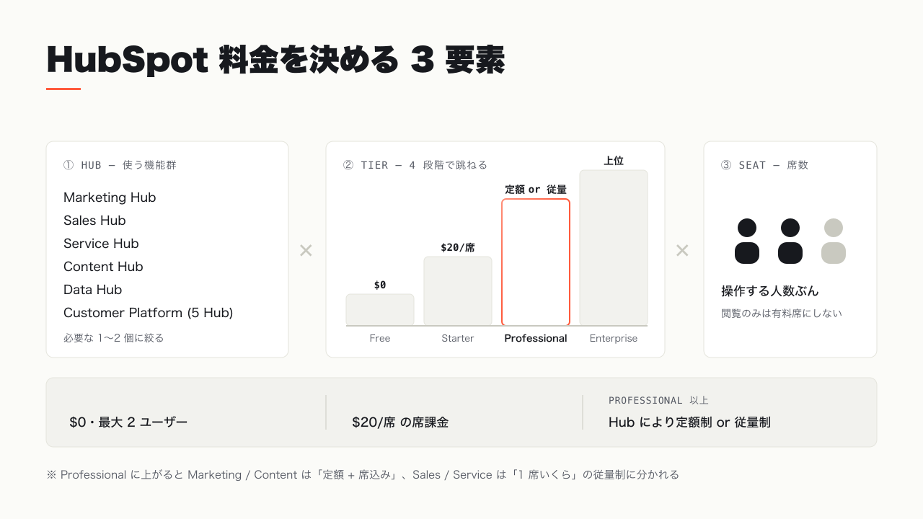Click '$20/席 の席課金' in summary bar
This screenshot has height=519, width=923.
(400, 422)
